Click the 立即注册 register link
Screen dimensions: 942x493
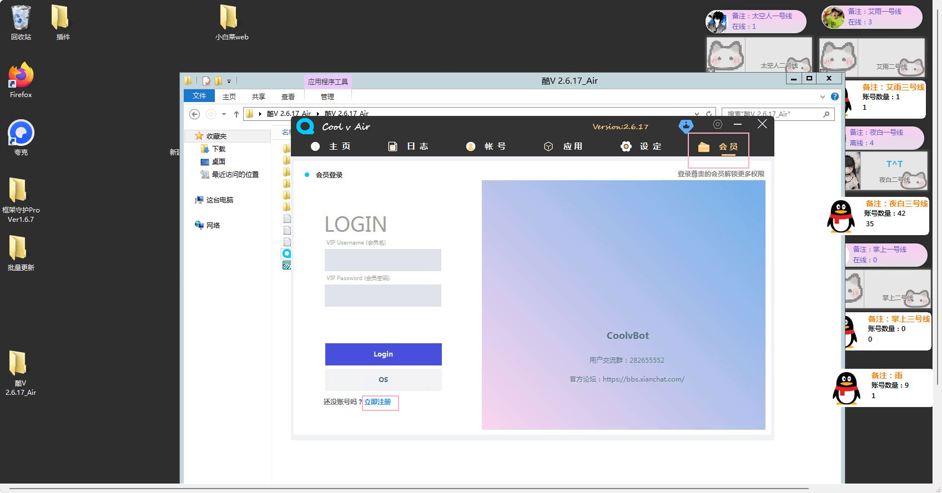(x=377, y=402)
